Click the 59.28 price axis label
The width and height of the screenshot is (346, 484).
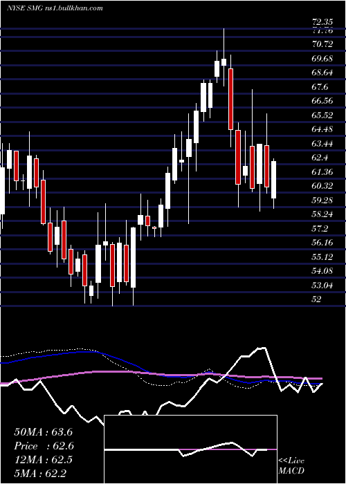tap(322, 201)
